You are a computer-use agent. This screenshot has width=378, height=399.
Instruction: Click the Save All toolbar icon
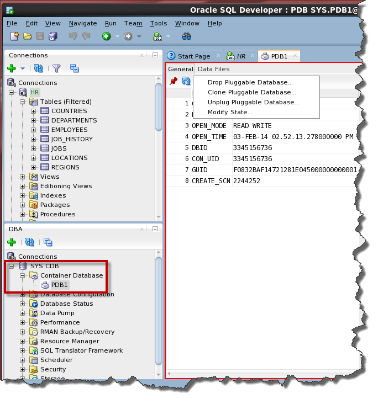[53, 36]
